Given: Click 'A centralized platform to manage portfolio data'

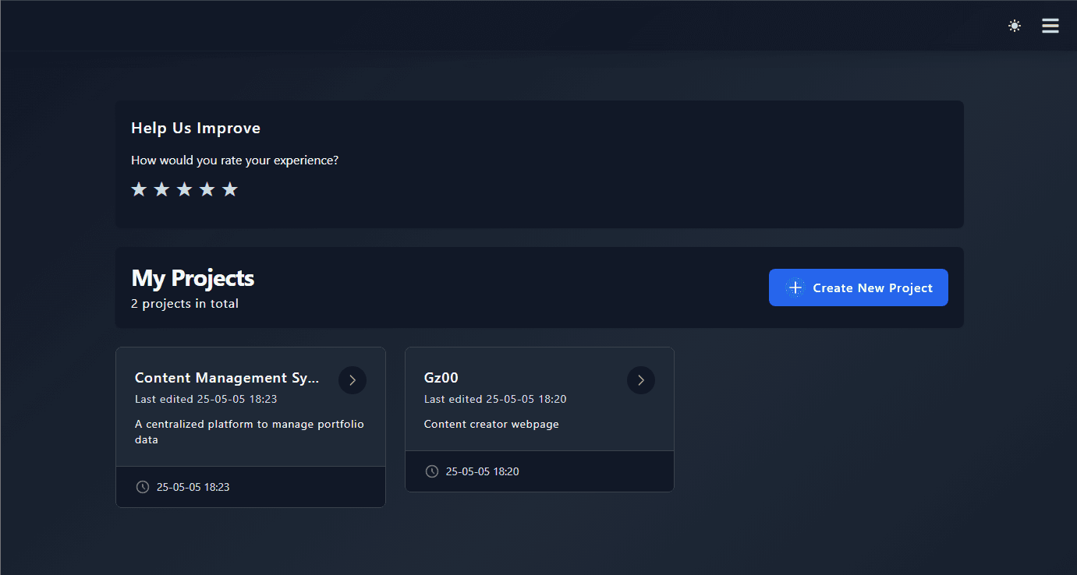Looking at the screenshot, I should [250, 432].
